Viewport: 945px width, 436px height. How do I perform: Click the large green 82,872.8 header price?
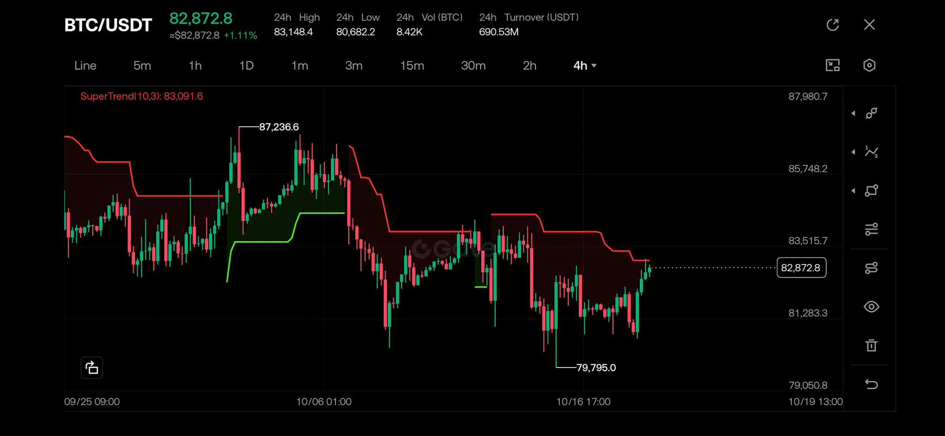click(201, 18)
